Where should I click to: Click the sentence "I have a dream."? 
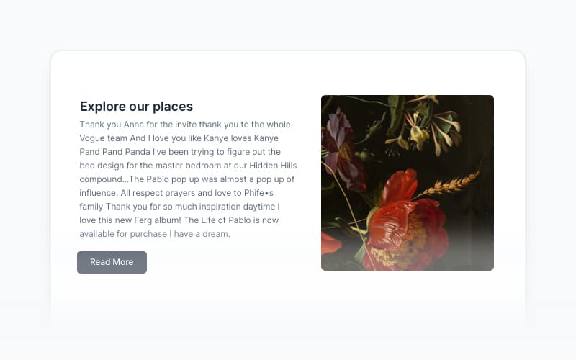tap(200, 234)
